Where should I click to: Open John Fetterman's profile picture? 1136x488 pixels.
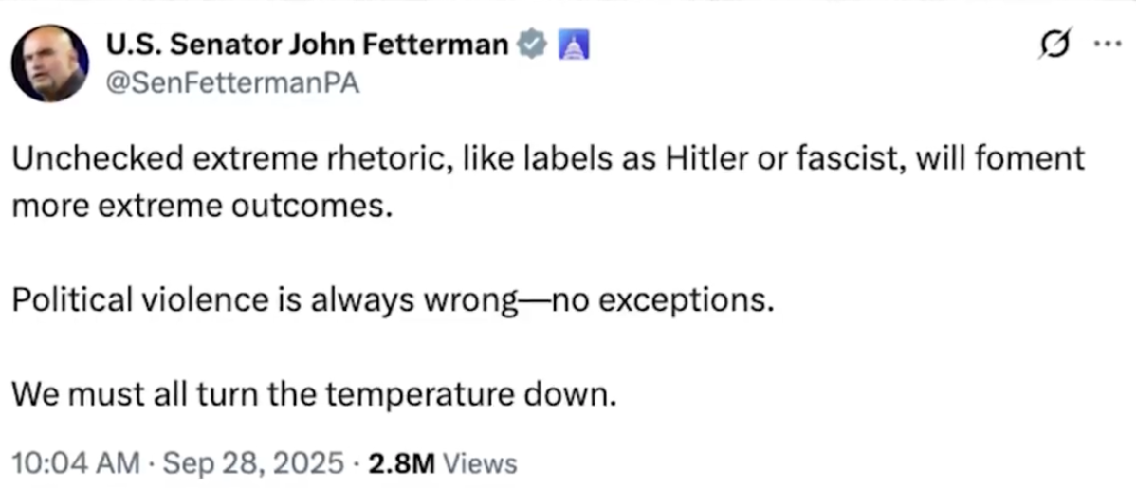[50, 63]
